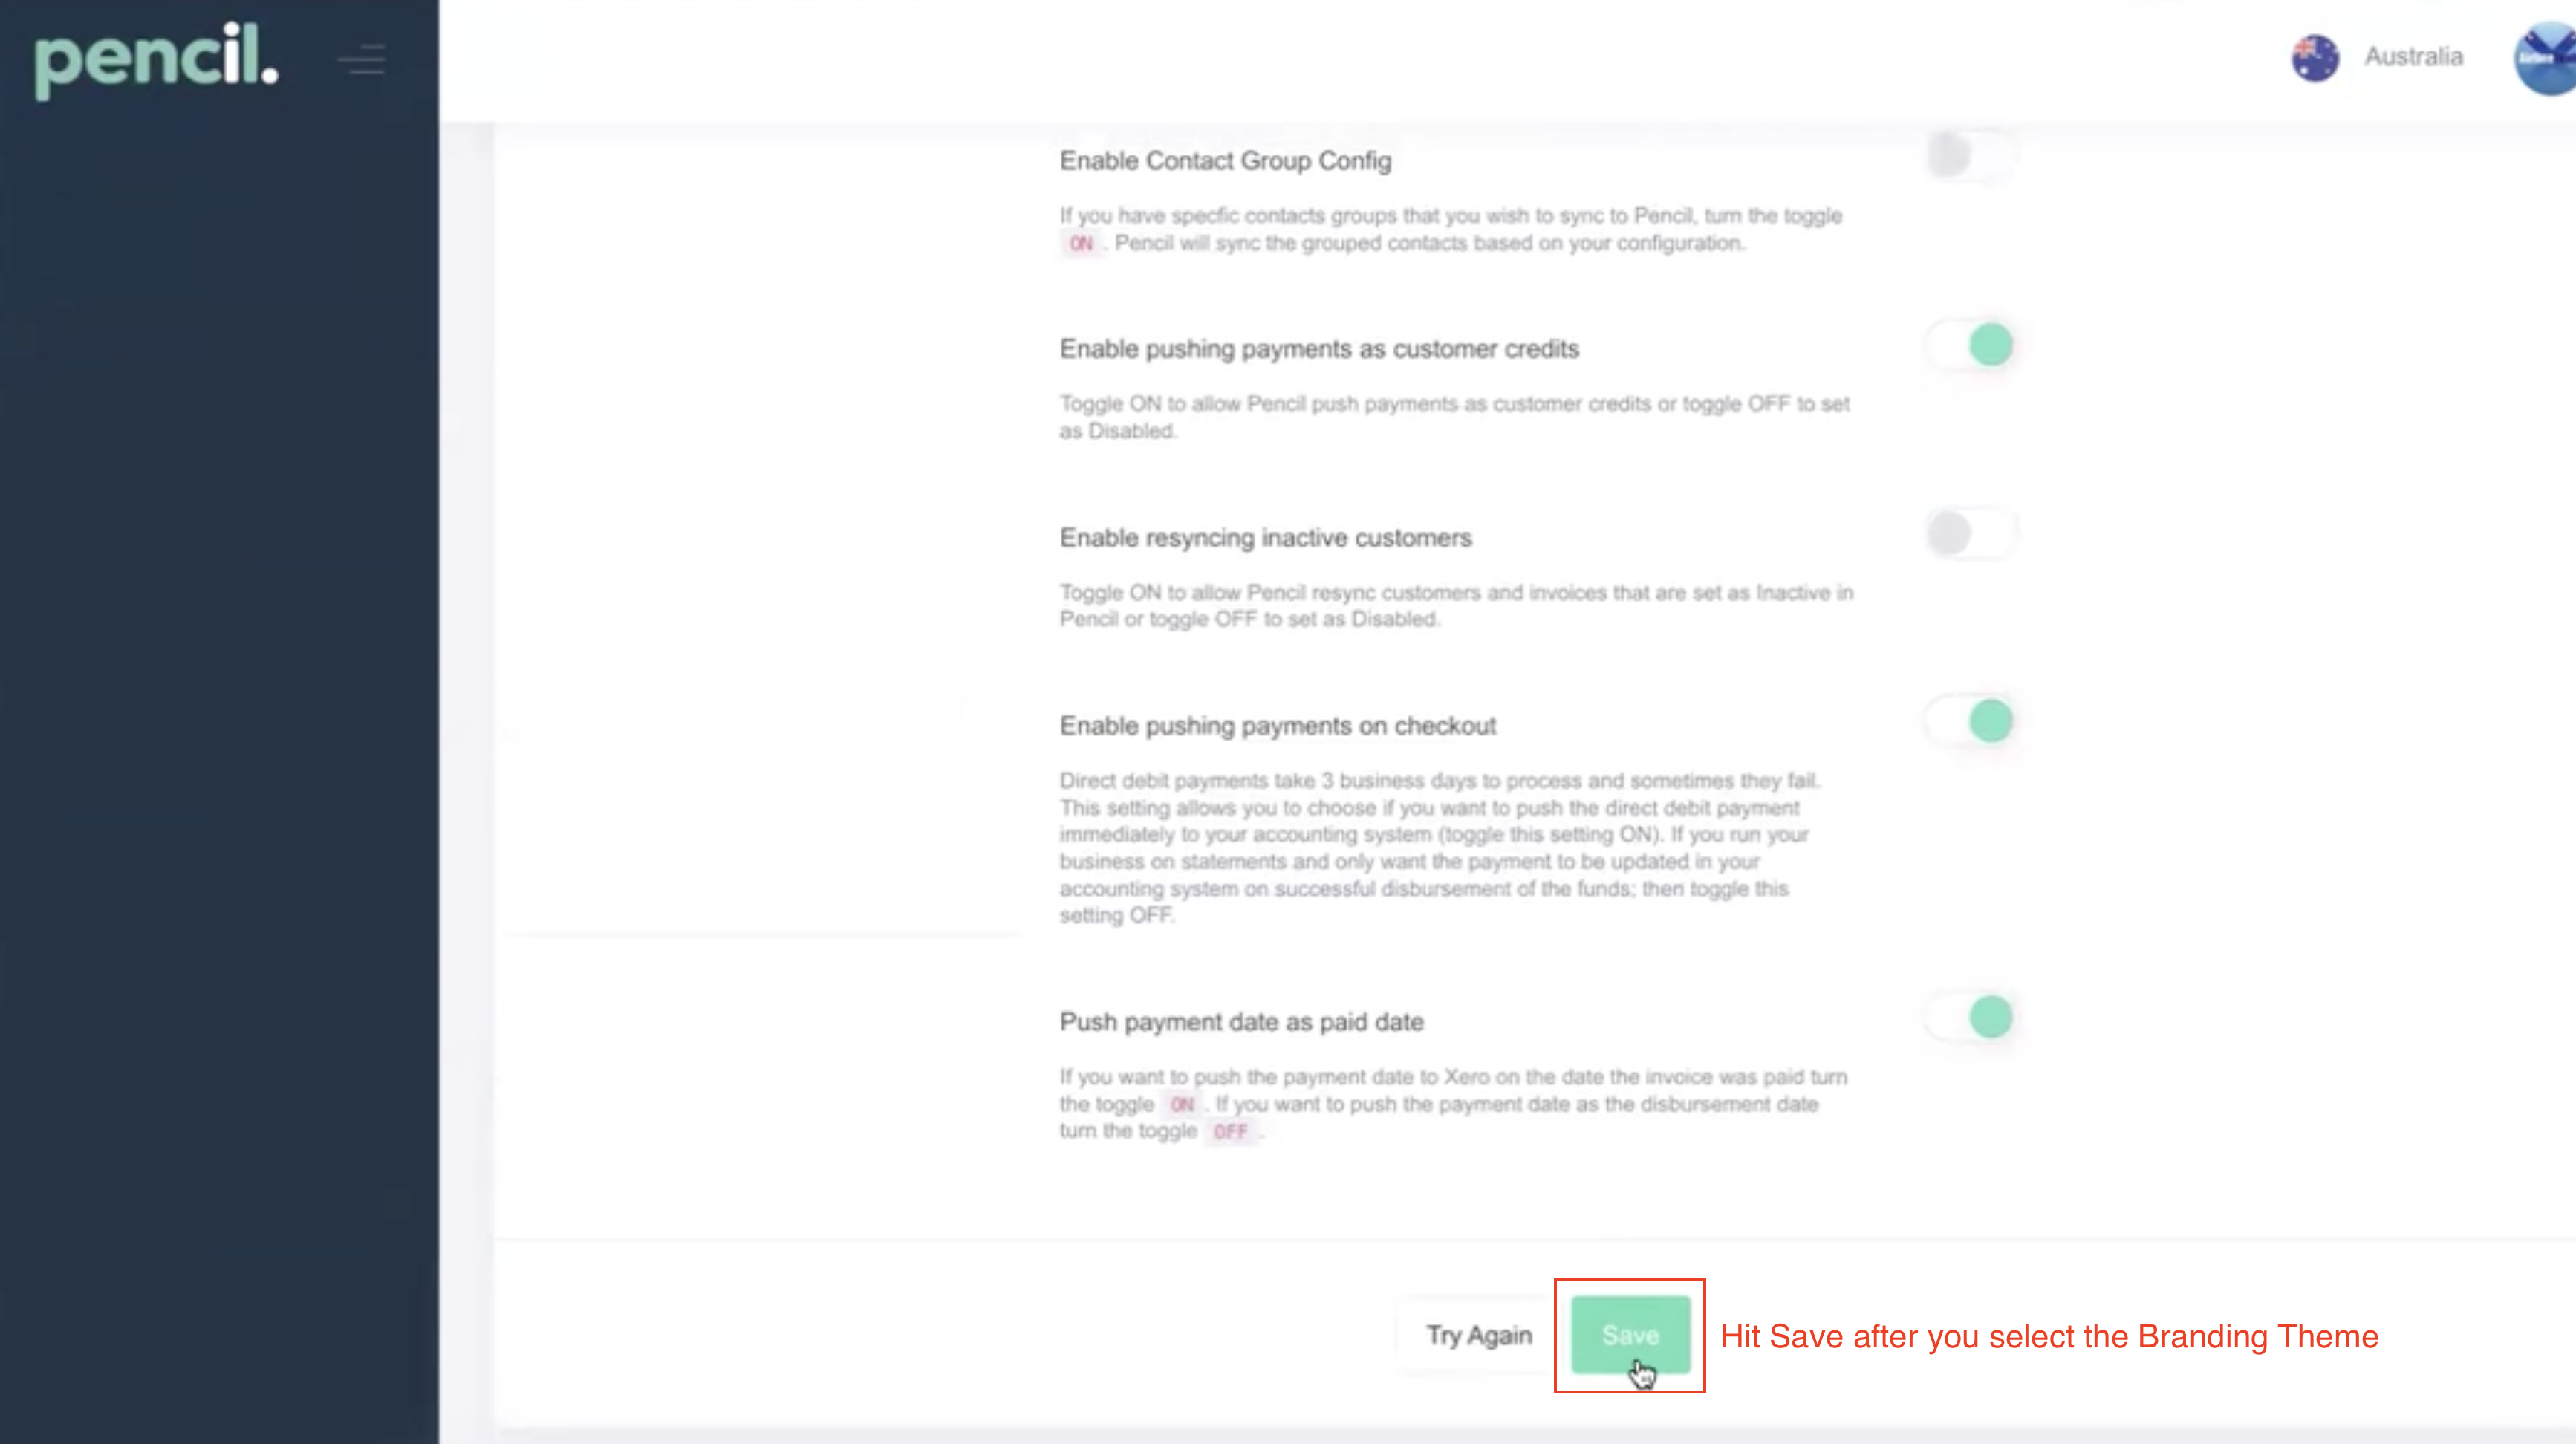Click the Australia flag icon

point(2314,57)
